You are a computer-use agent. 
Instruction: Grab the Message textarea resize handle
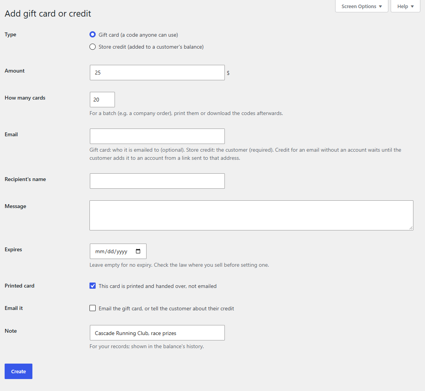pyautogui.click(x=411, y=228)
